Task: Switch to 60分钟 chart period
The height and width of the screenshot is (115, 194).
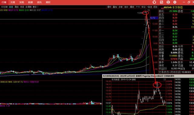Action: coord(4,7)
